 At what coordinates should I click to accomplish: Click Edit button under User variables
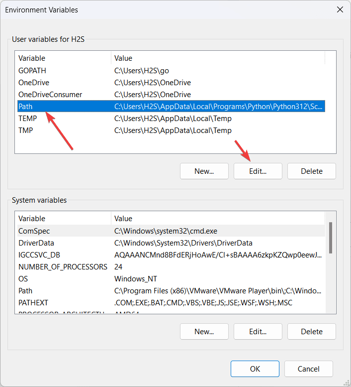click(x=258, y=171)
